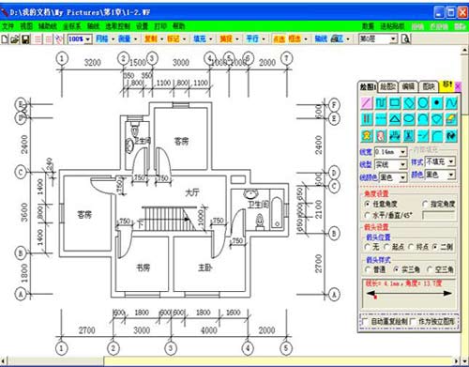Click the 网格 toolbar button

click(x=101, y=38)
